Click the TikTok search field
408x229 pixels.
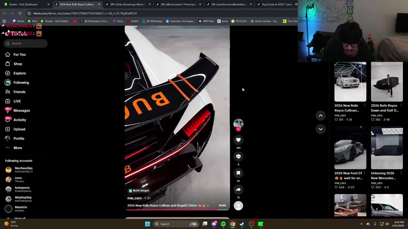pyautogui.click(x=25, y=44)
